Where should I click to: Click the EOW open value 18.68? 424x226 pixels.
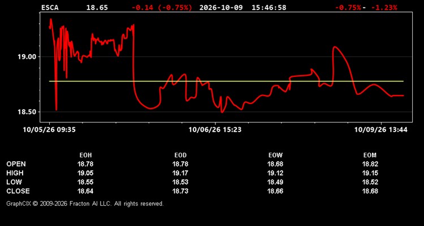(275, 164)
